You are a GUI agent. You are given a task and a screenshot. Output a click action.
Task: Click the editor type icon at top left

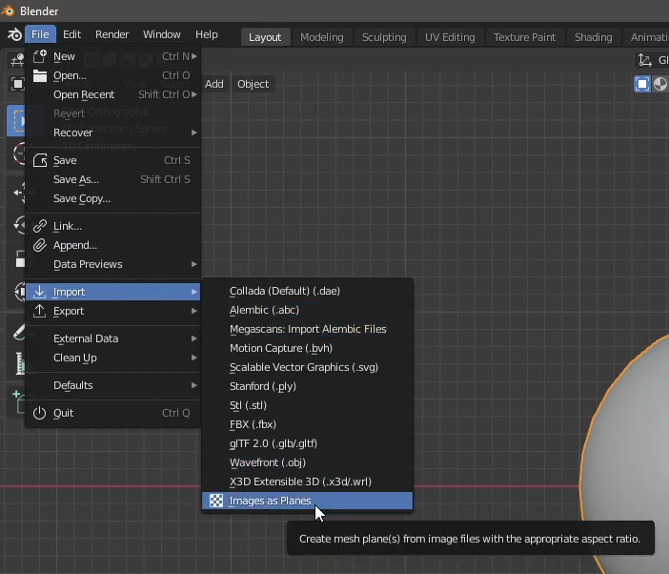(x=17, y=60)
